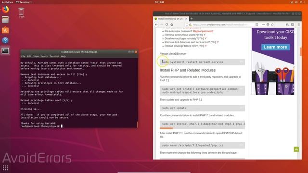Toggle Reader View in the address bar
Viewport: 308px width, 173px height.
coord(257,25)
